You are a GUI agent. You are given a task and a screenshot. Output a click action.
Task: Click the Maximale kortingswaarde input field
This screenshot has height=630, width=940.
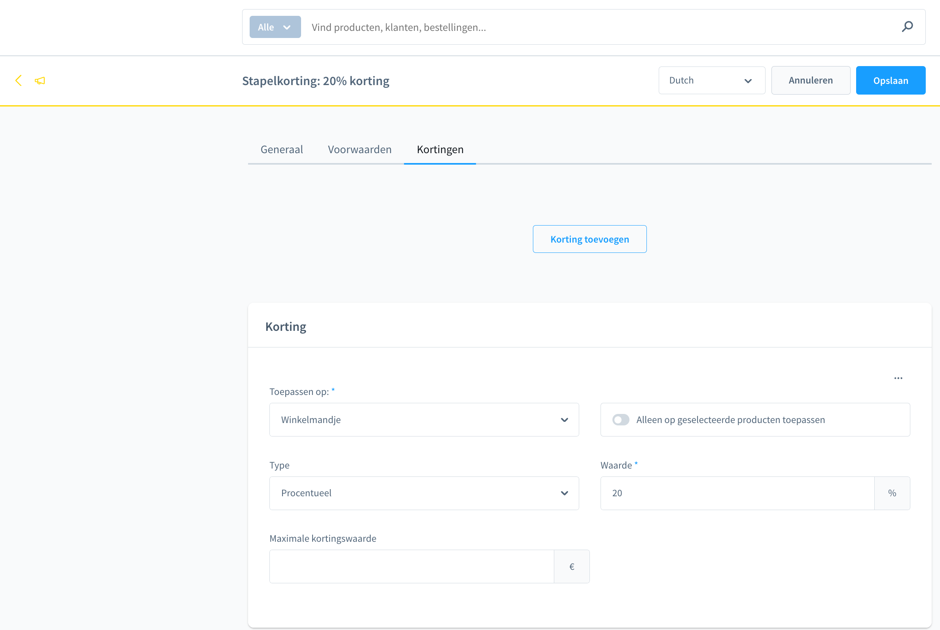411,567
